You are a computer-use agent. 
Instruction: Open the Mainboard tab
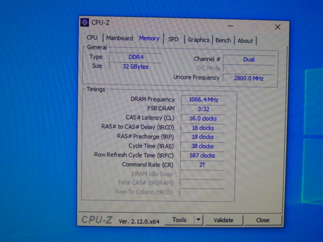tap(120, 38)
